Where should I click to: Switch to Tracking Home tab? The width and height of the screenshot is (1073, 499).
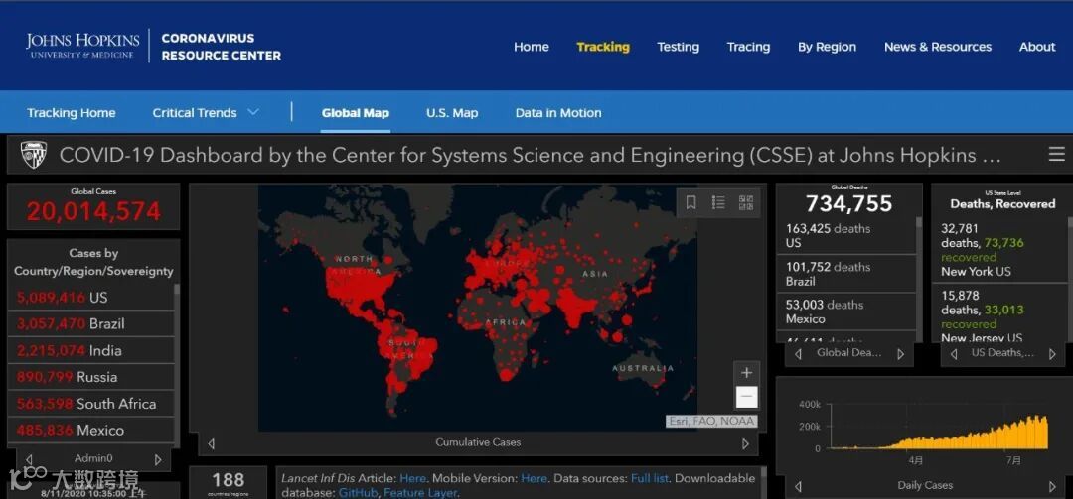pyautogui.click(x=72, y=113)
